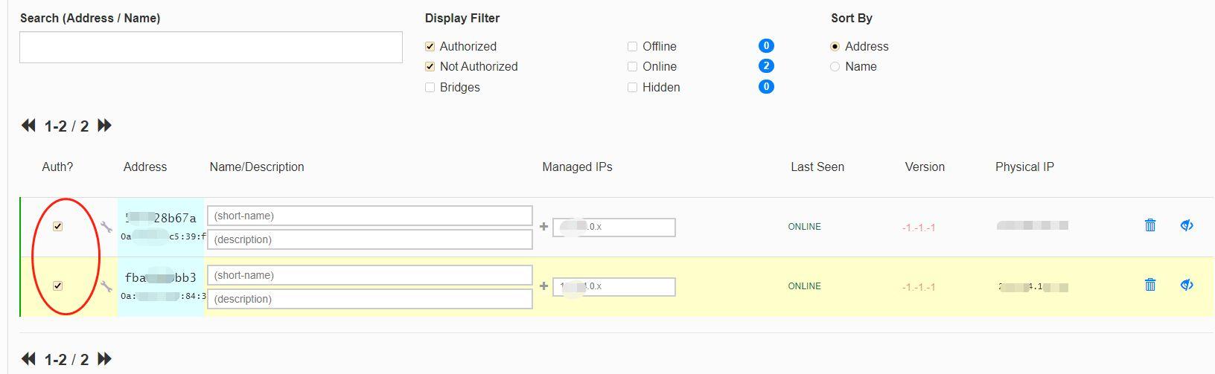Click wrench icon for first member row
Screen dimensions: 1215x374
[x=106, y=227]
